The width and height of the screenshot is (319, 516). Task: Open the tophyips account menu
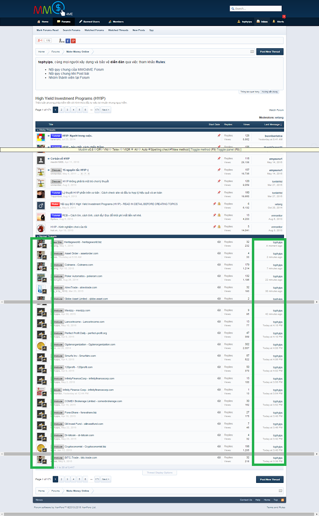[245, 22]
